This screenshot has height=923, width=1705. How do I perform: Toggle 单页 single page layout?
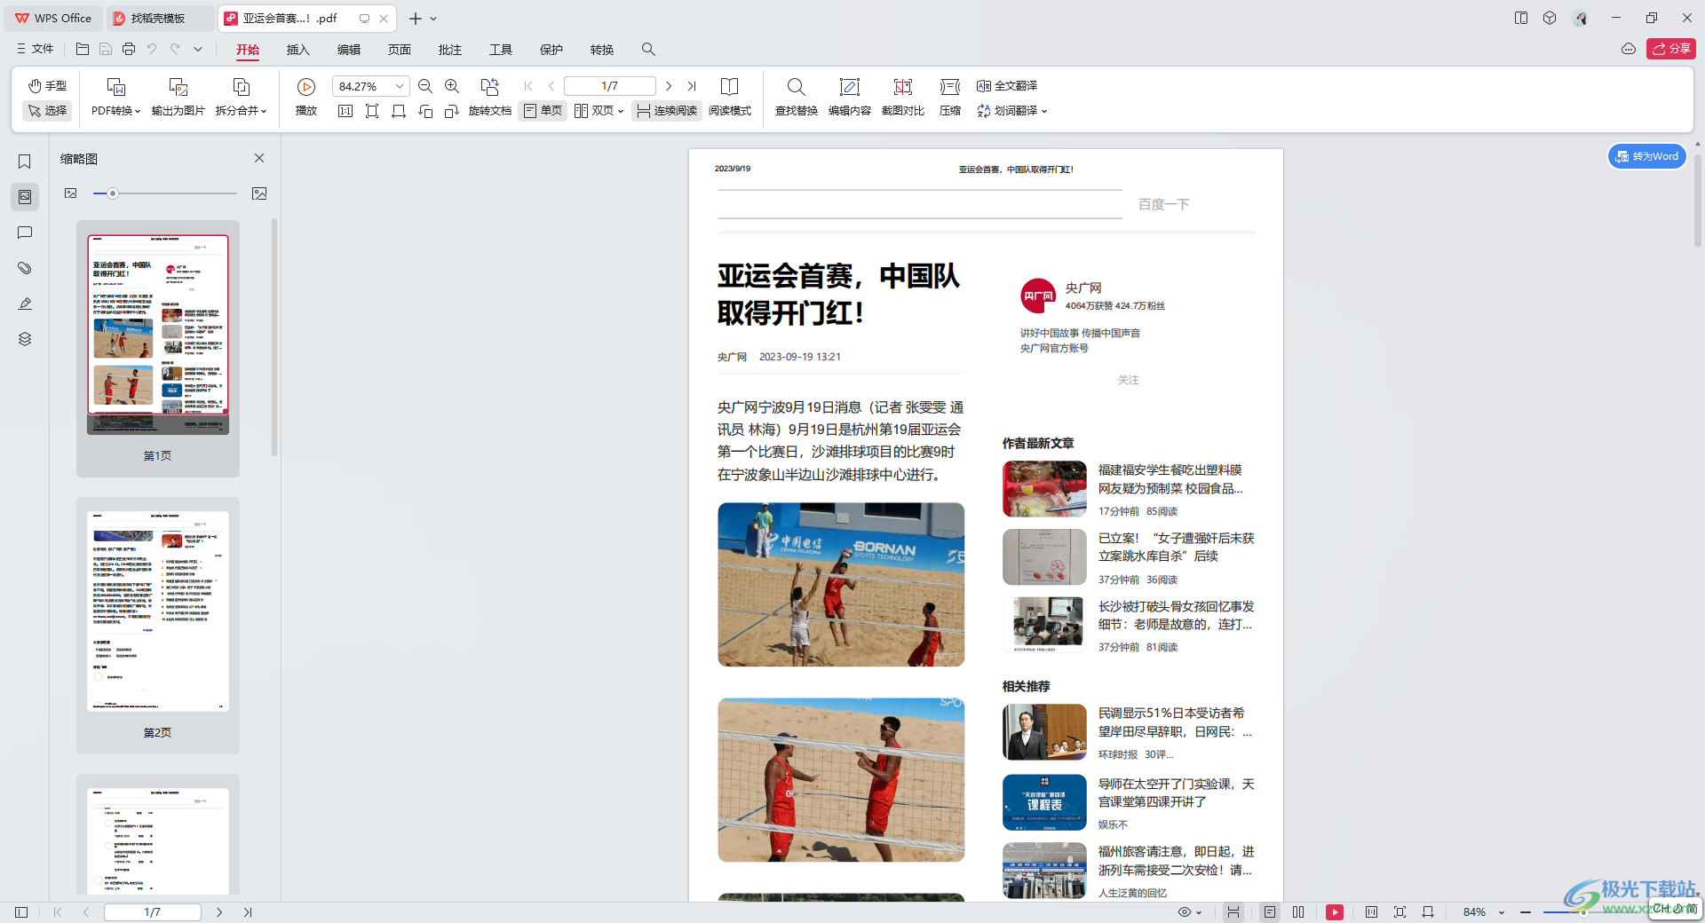pyautogui.click(x=543, y=111)
